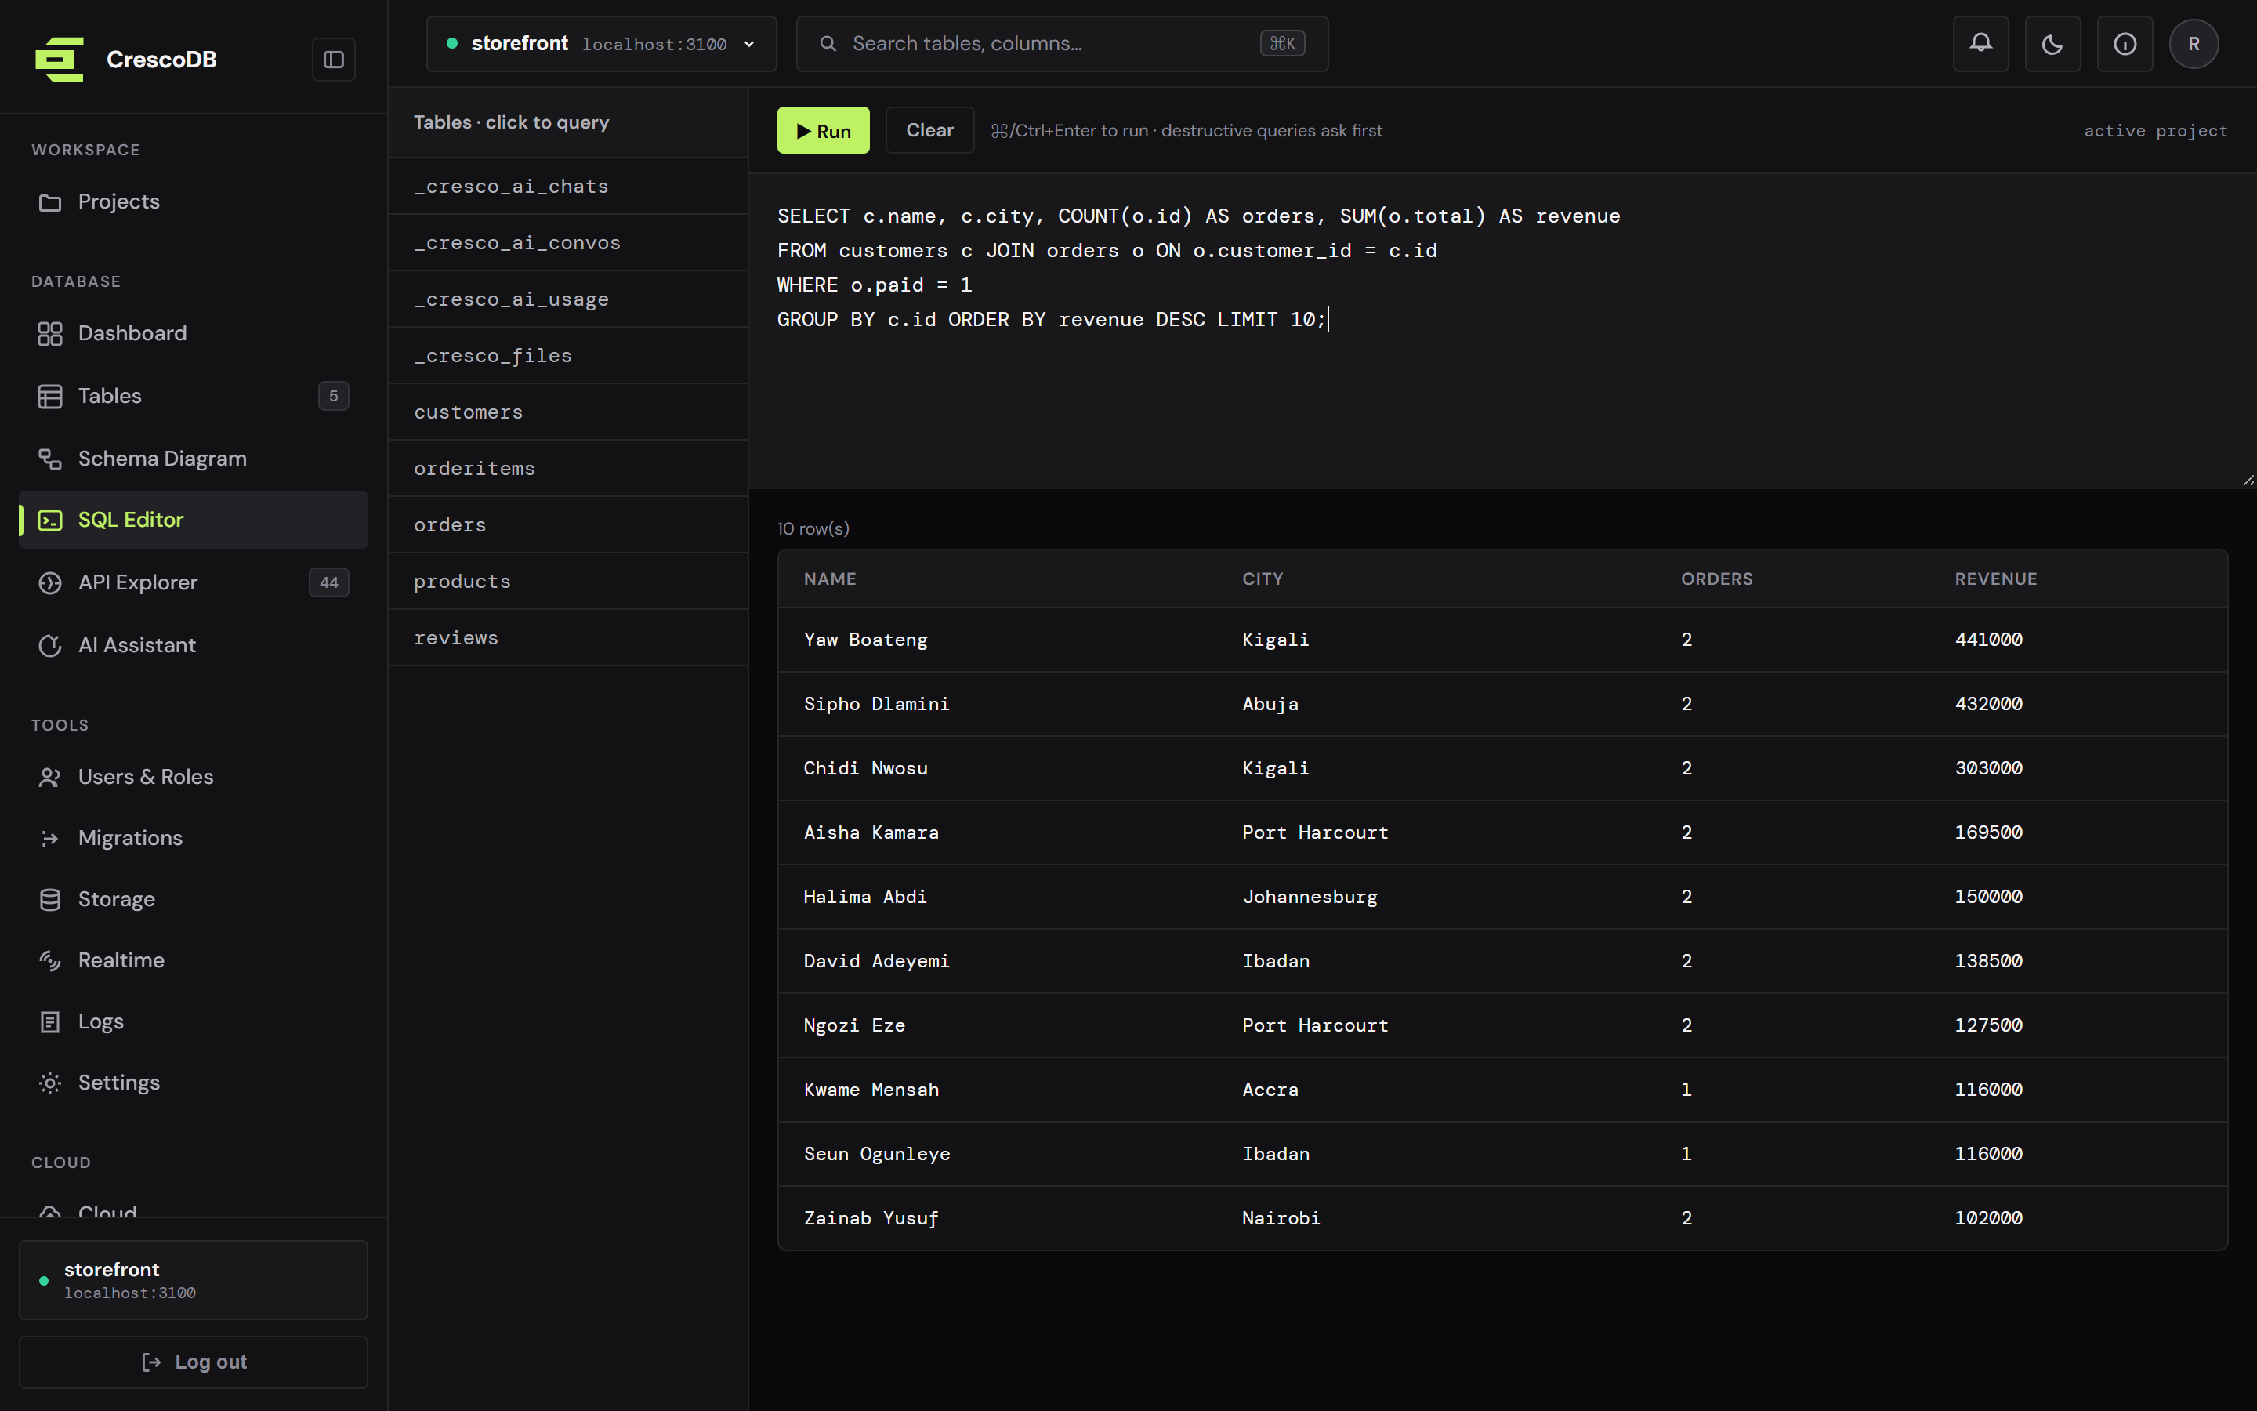Screen dimensions: 2257x1411
Task: View Logs
Action: [193, 1022]
